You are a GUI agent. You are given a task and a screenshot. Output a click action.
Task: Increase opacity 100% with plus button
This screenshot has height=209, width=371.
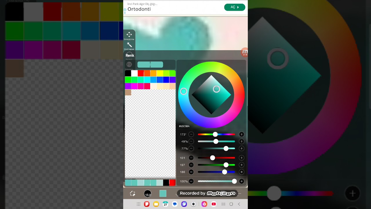point(241,181)
